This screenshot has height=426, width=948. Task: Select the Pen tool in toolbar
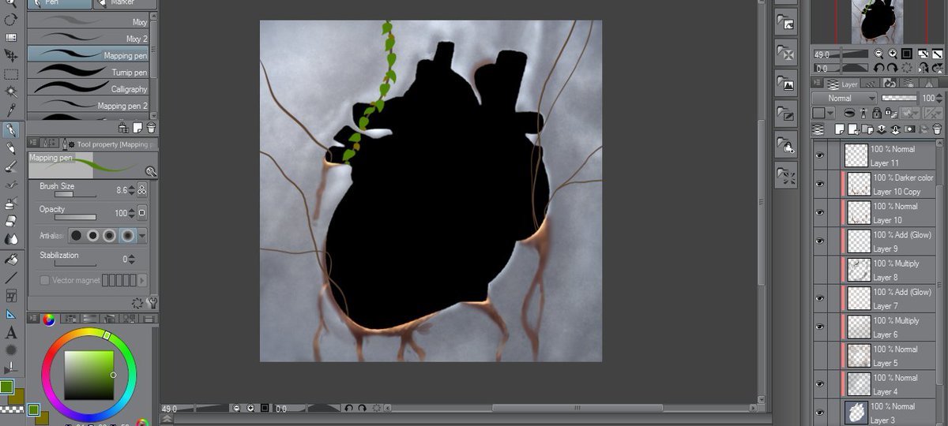(11, 130)
